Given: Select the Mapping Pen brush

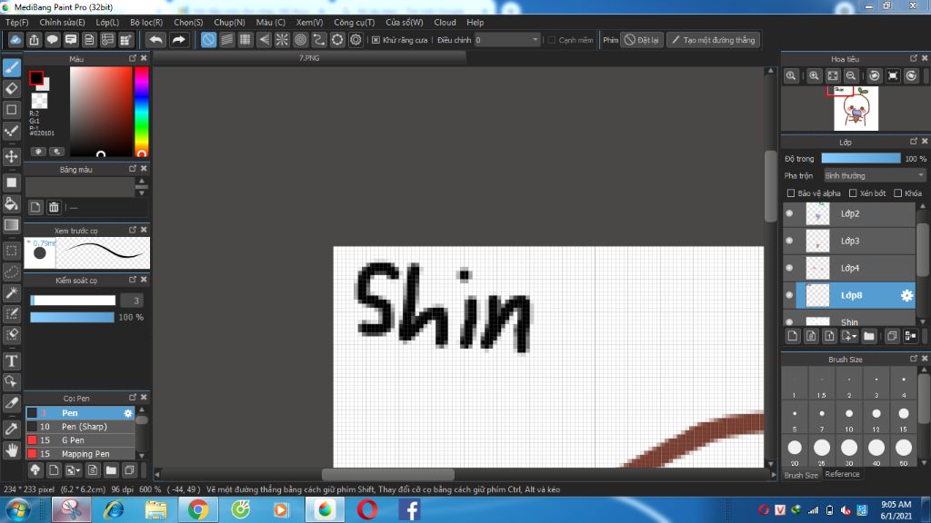Looking at the screenshot, I should [80, 454].
